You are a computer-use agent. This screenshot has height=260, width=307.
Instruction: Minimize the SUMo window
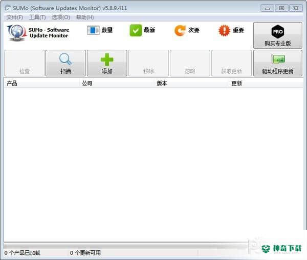tap(267, 8)
